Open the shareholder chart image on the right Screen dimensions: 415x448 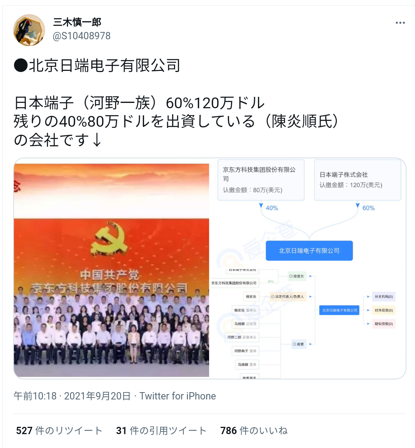click(308, 268)
